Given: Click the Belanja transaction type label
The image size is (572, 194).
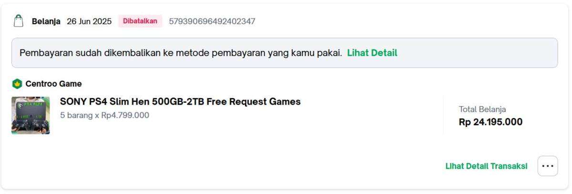Looking at the screenshot, I should (46, 21).
